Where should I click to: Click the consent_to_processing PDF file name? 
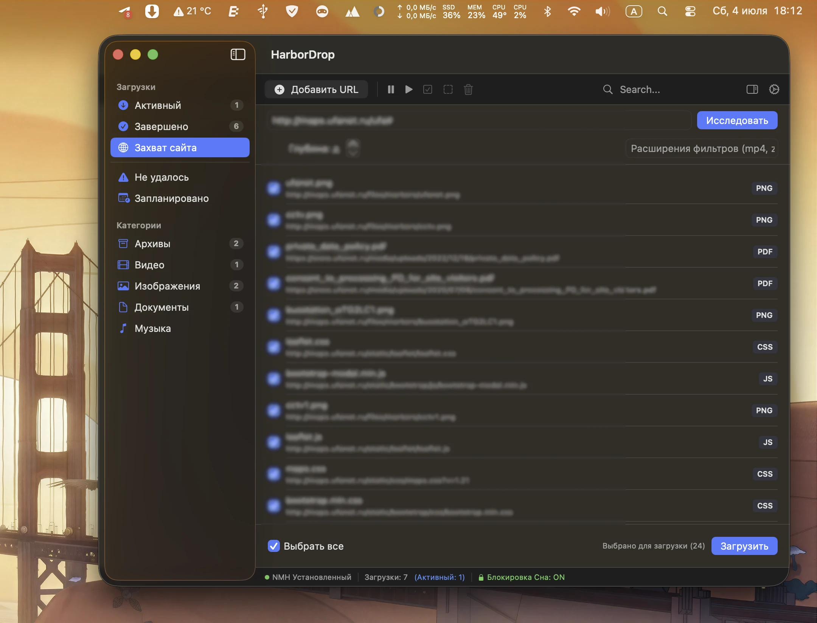point(390,278)
